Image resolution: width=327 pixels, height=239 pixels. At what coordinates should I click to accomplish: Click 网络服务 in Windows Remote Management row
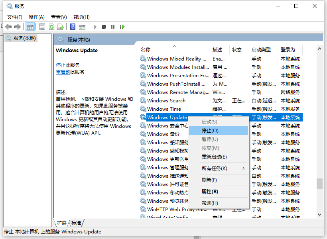(290, 92)
